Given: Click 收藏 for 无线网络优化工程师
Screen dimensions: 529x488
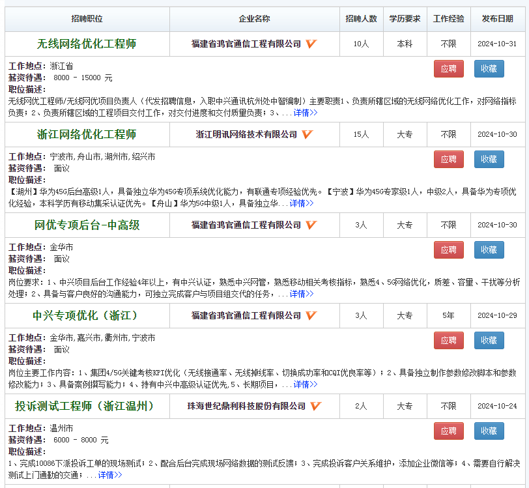Looking at the screenshot, I should pos(489,68).
